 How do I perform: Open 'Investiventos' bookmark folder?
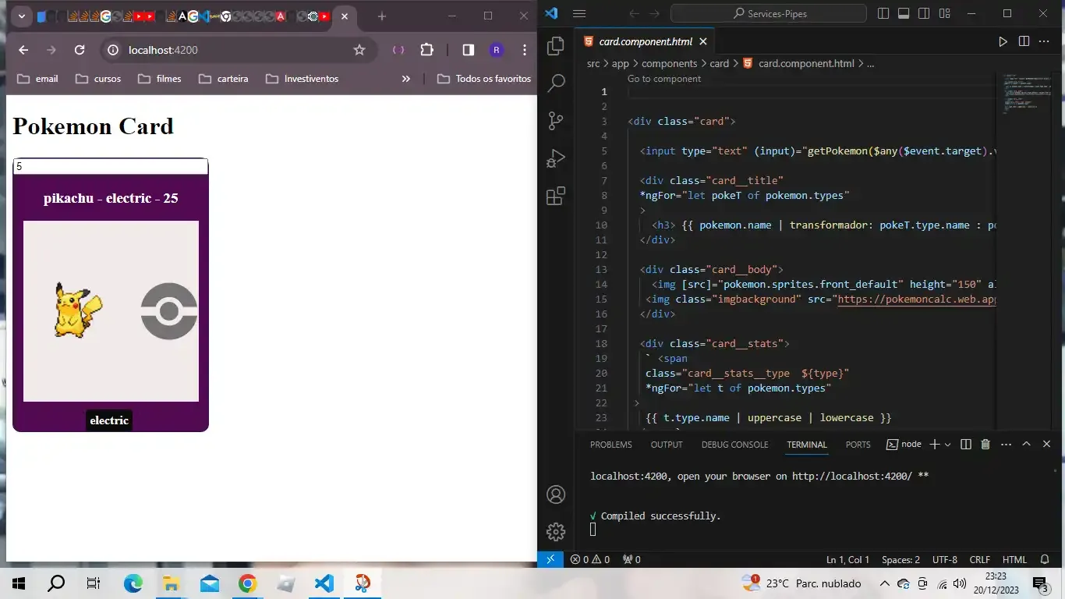pos(303,79)
